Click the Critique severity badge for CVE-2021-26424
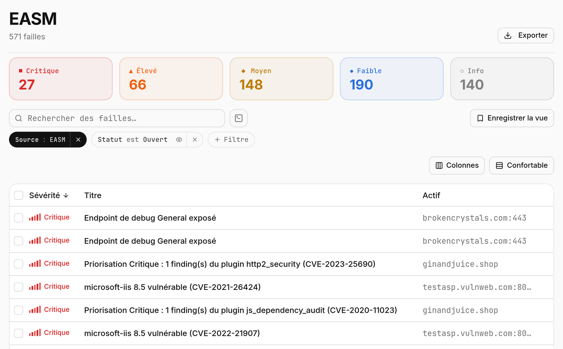Screen dimensions: 563x349 point(49,287)
